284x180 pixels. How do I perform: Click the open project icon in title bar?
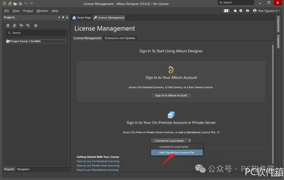point(21,3)
